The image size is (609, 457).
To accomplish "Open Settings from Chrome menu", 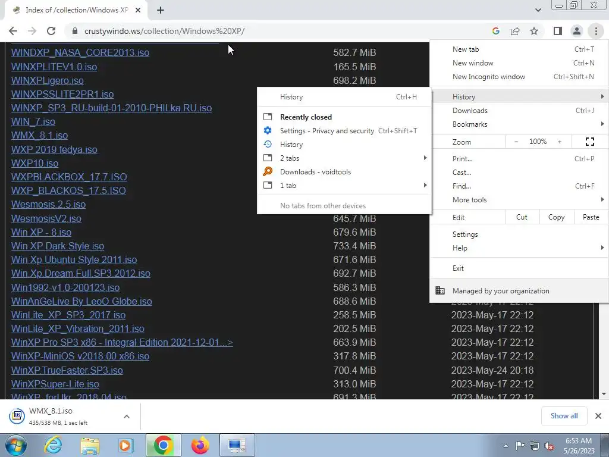I will tap(519, 234).
